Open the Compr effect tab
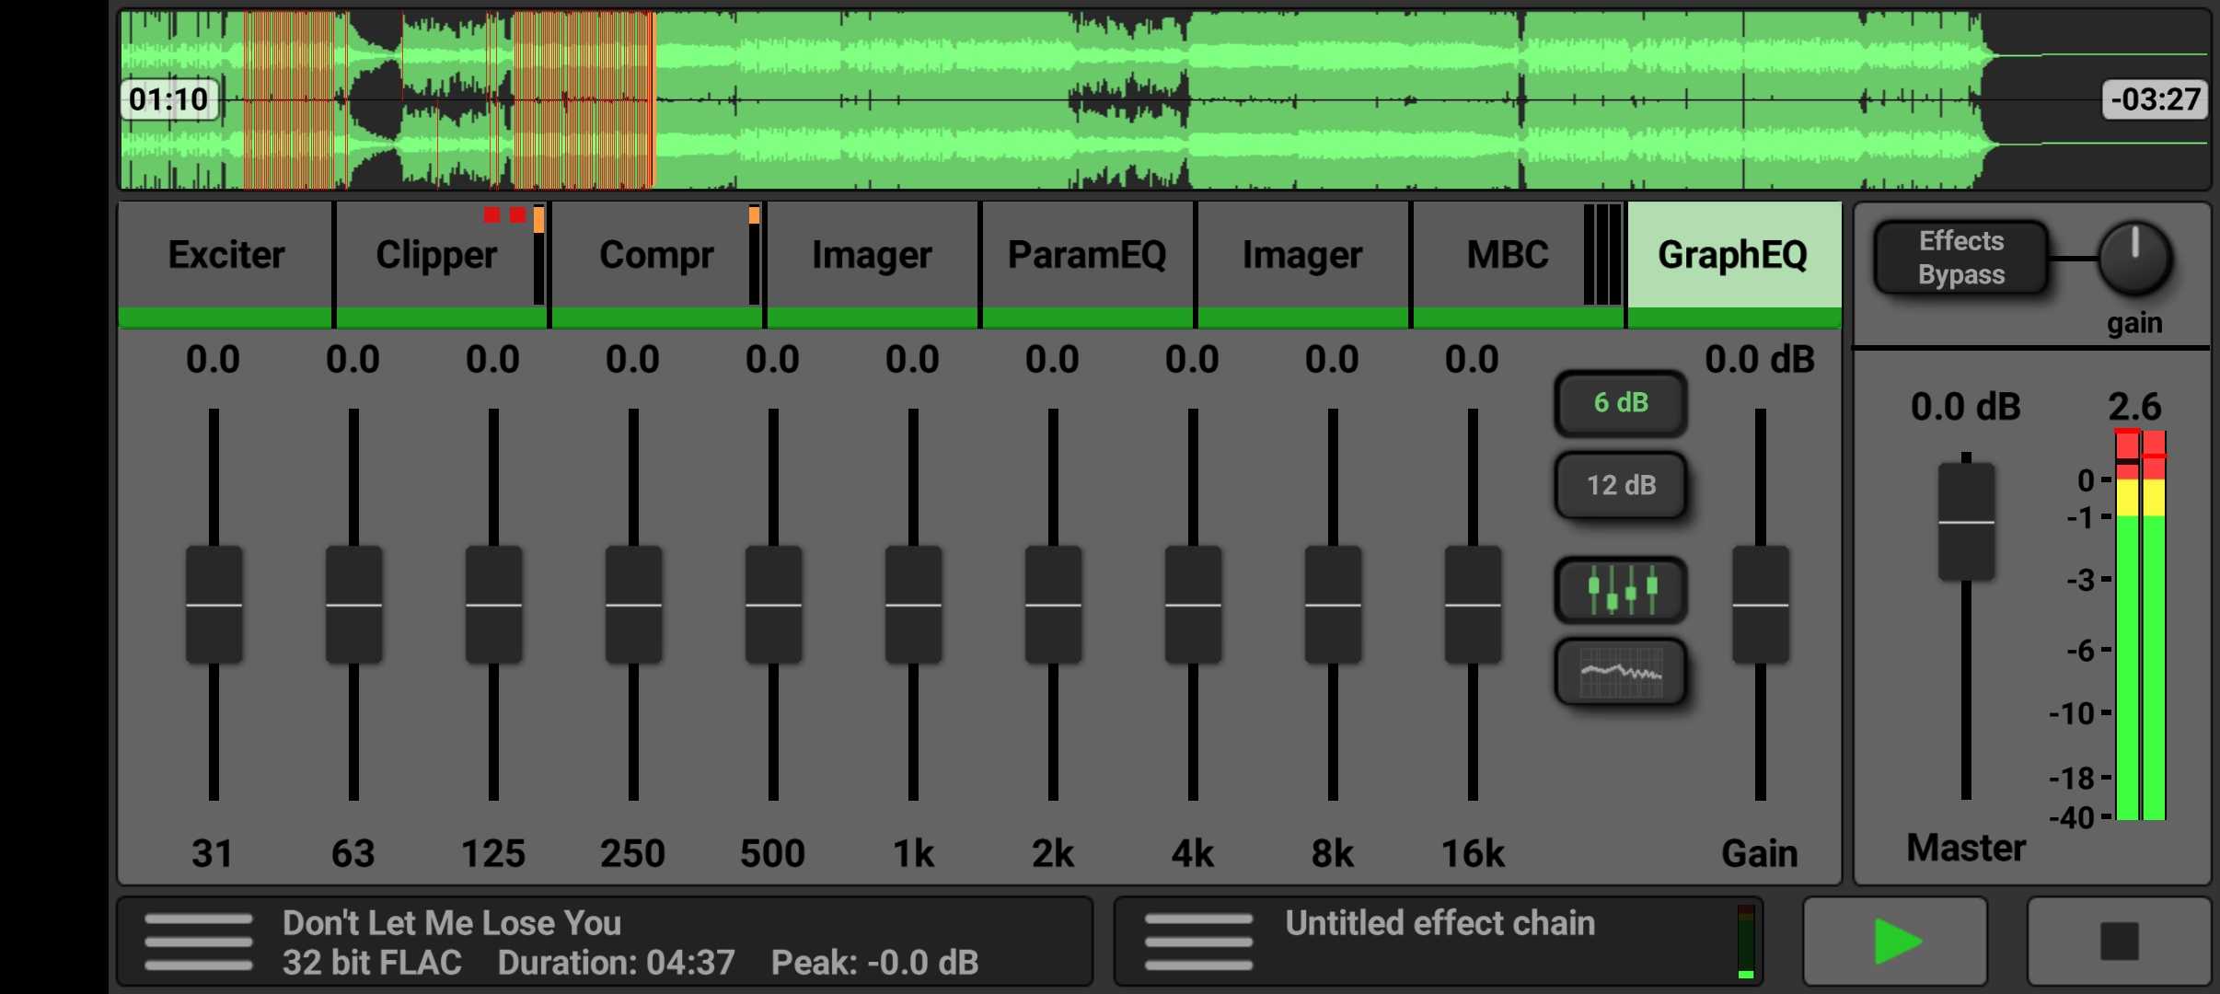The width and height of the screenshot is (2220, 994). click(x=655, y=256)
